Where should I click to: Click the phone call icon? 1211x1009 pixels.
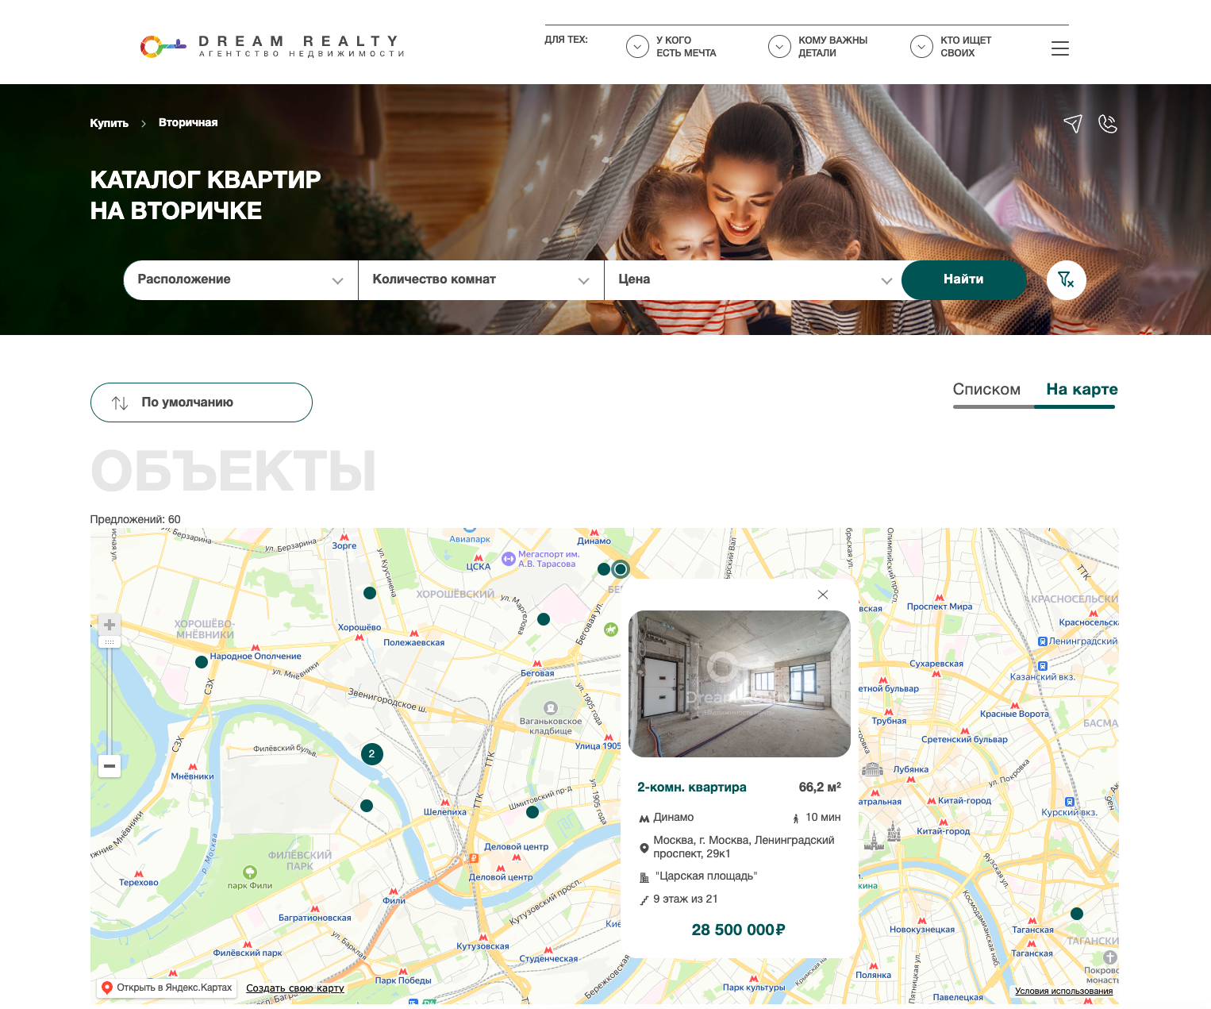(1107, 124)
